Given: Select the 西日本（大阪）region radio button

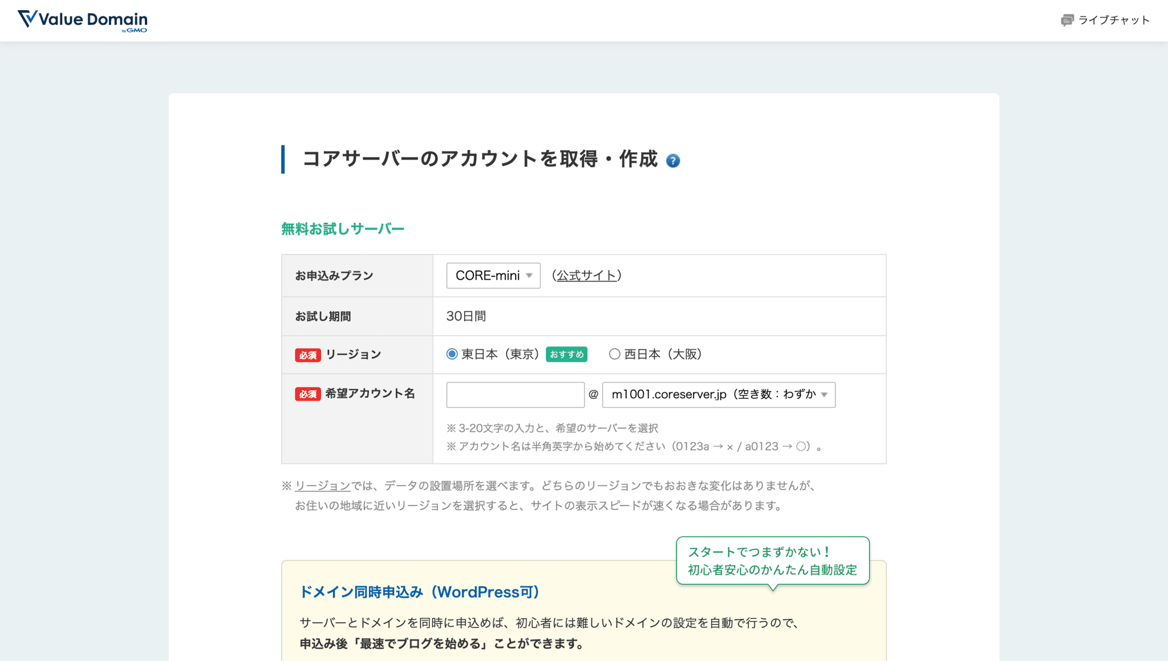Looking at the screenshot, I should [614, 354].
